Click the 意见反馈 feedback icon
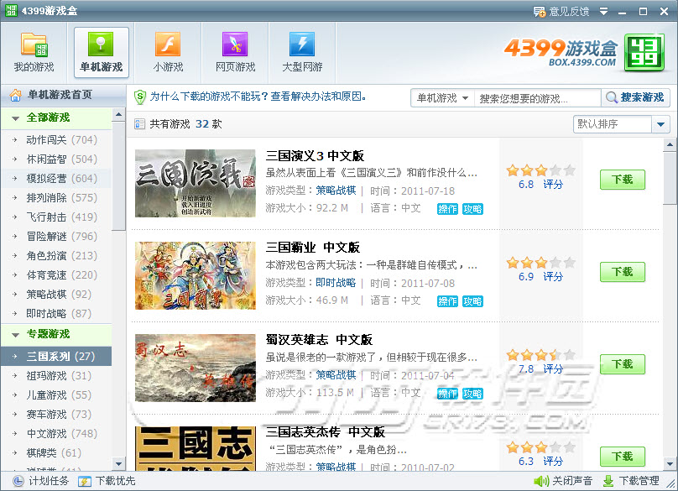The image size is (678, 491). (x=540, y=11)
